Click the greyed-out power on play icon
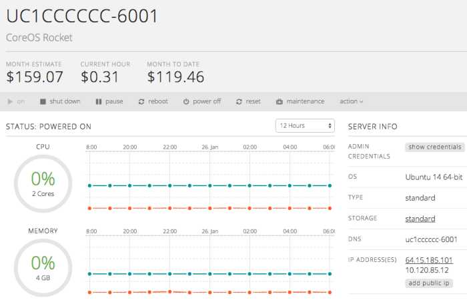 (x=10, y=101)
